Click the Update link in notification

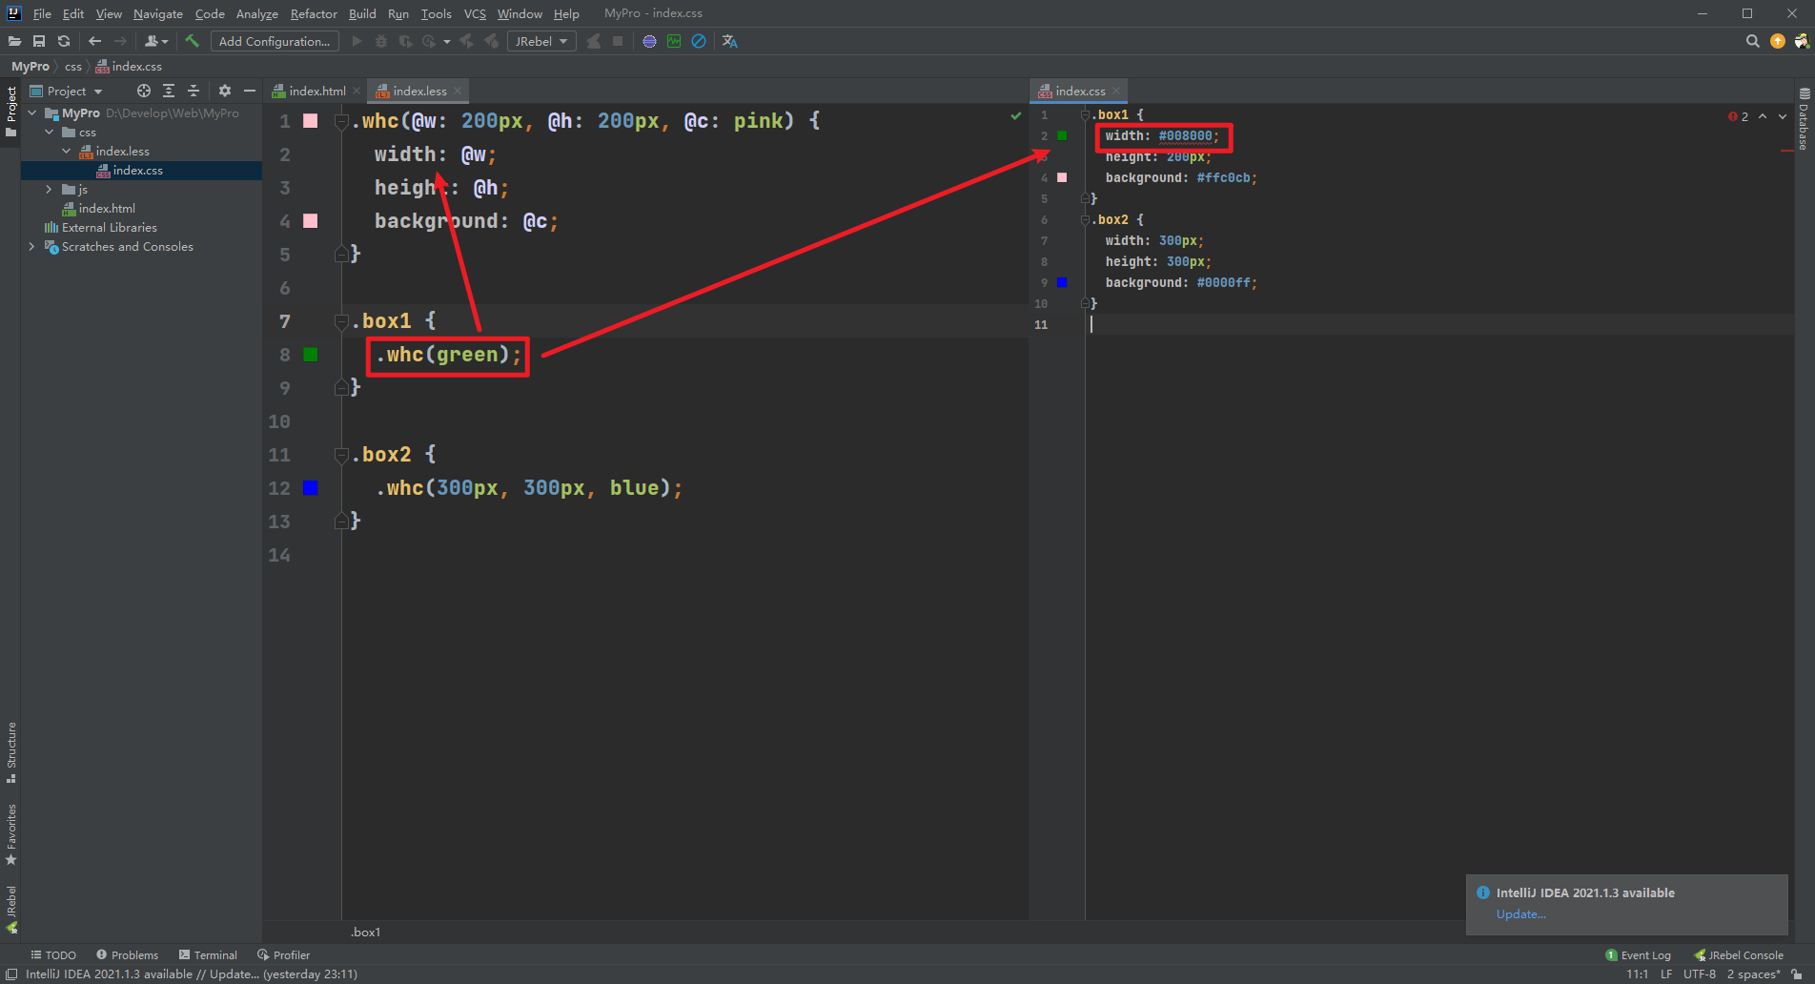1520,913
